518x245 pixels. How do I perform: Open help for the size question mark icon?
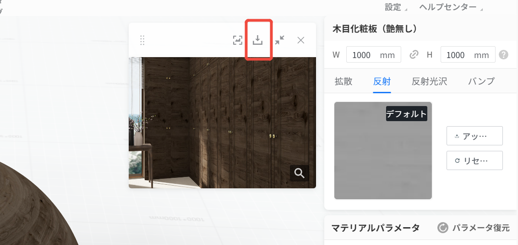click(503, 55)
